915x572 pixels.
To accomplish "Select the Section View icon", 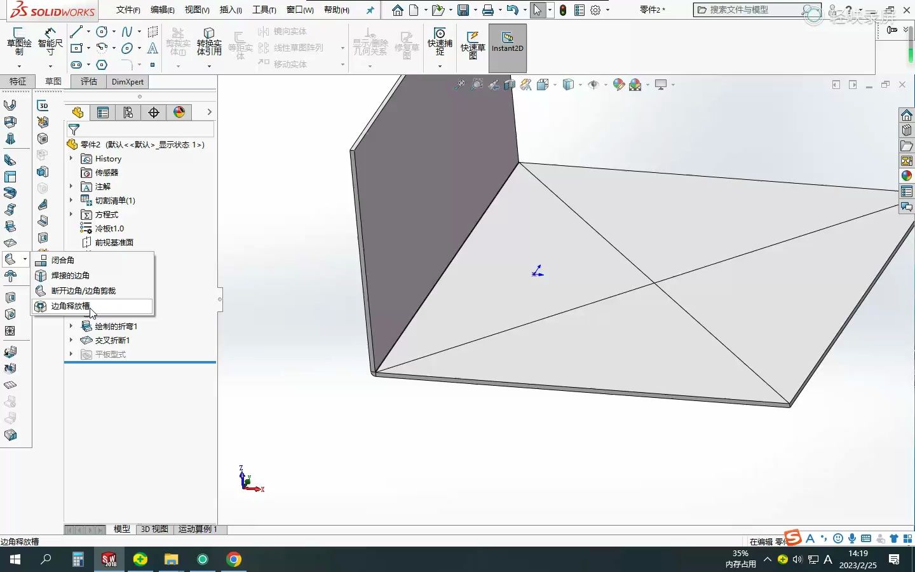I will (510, 84).
